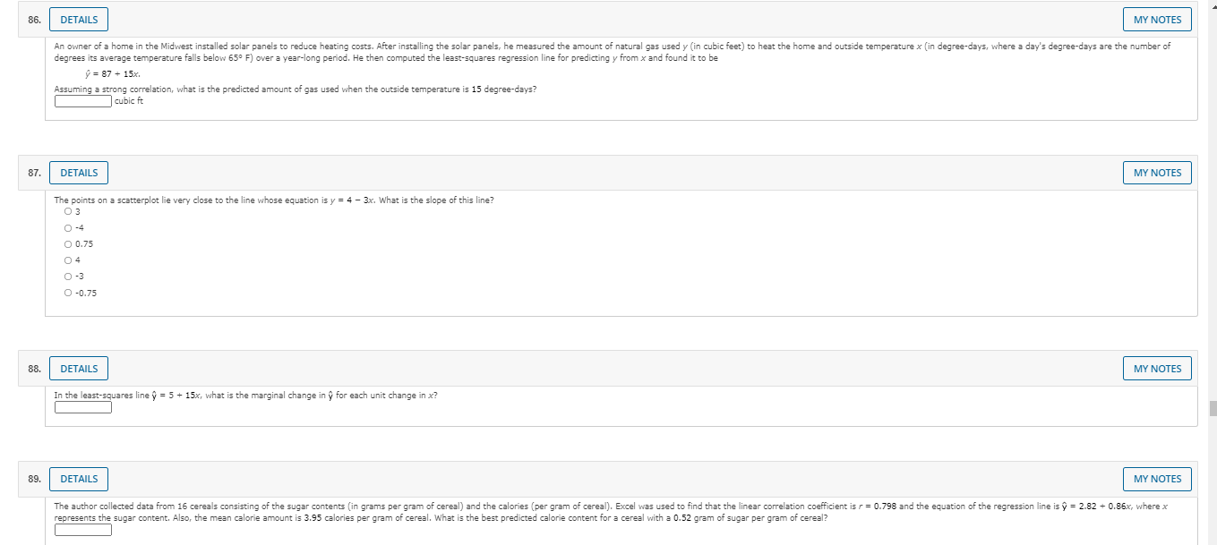Select the radio button for answer 4
The height and width of the screenshot is (545, 1217).
[x=68, y=260]
